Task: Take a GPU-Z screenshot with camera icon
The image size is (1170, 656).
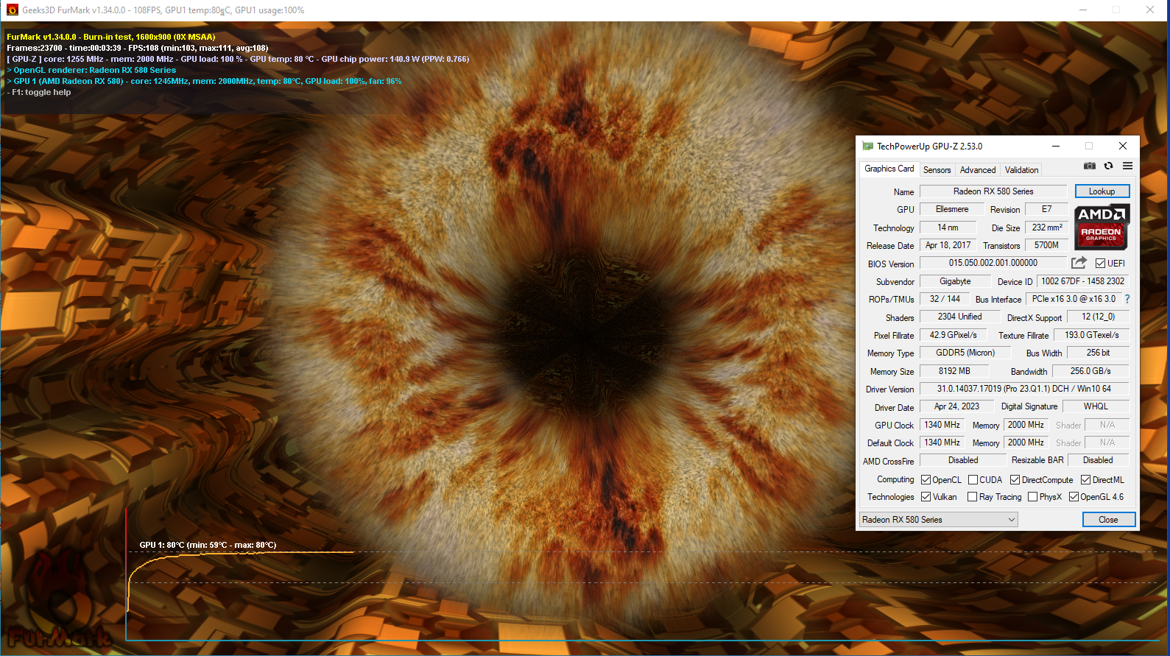Action: [1090, 166]
